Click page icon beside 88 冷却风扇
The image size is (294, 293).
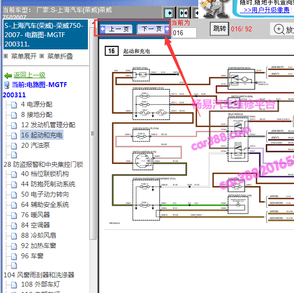coord(14,236)
